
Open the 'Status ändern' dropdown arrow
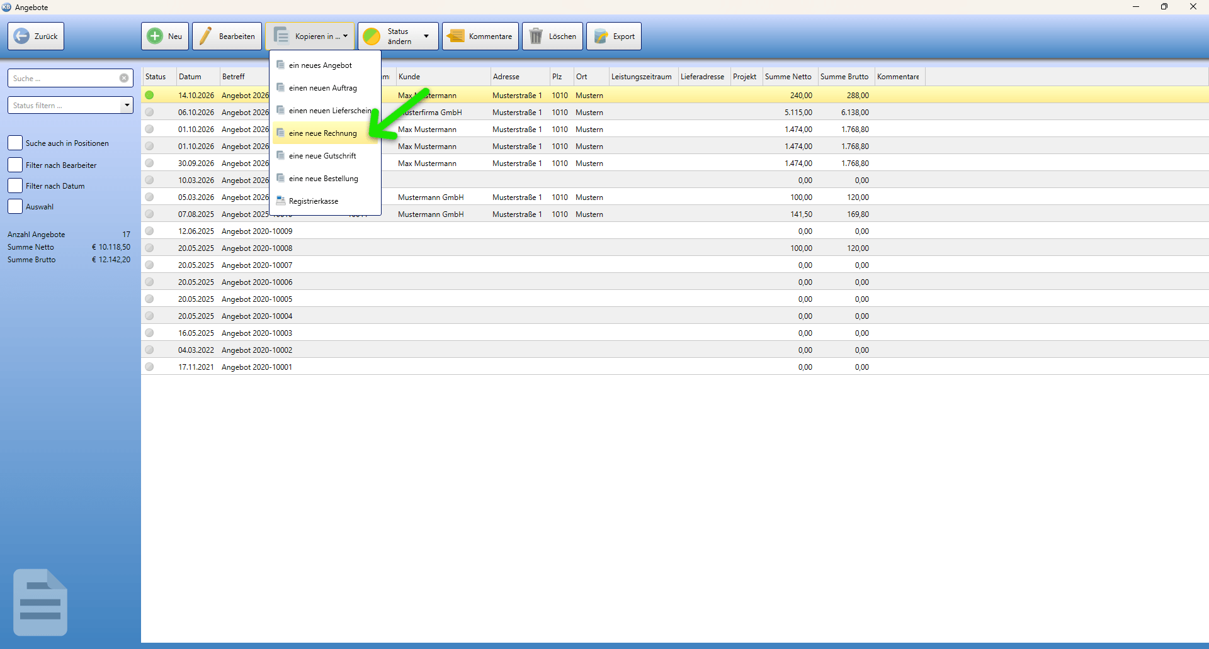click(426, 36)
